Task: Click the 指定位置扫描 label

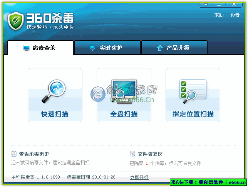Action: (x=193, y=114)
